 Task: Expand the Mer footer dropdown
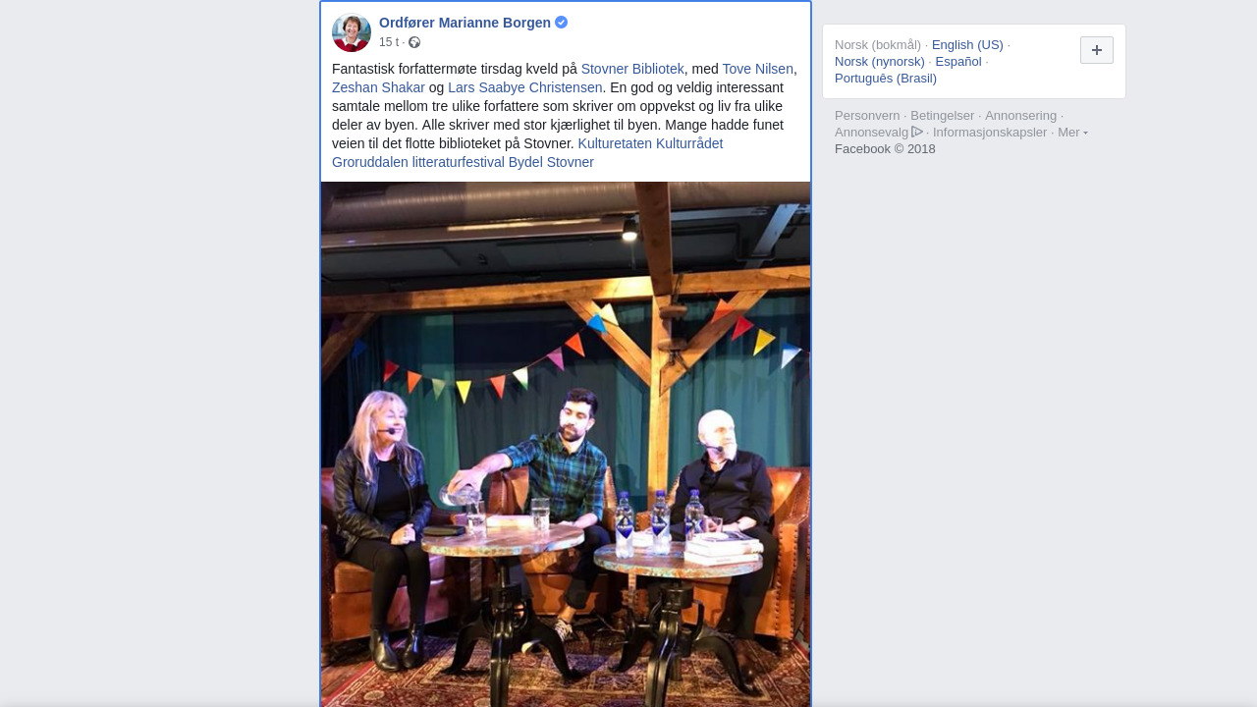tap(1072, 133)
